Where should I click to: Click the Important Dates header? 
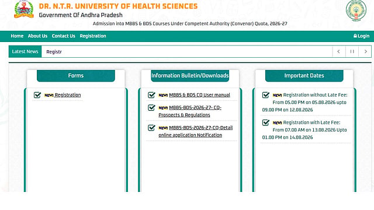[304, 76]
